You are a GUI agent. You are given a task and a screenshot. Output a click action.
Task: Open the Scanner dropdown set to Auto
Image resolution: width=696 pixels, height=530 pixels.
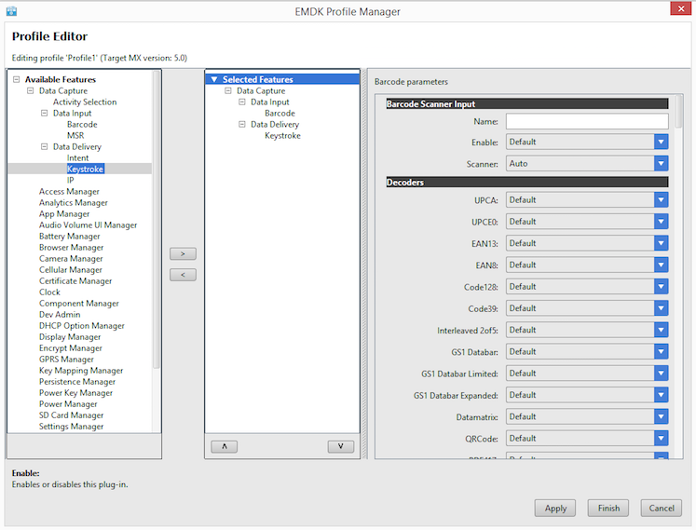[x=661, y=164]
